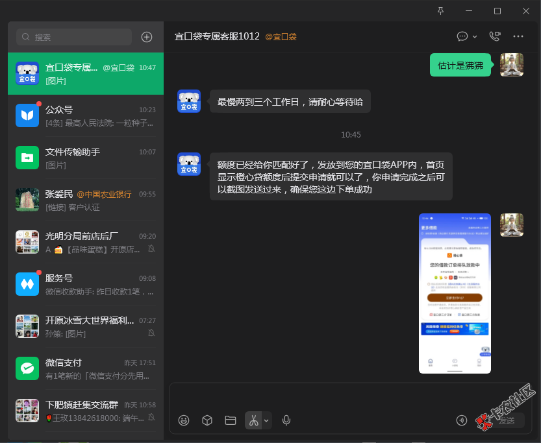Click my avatar beside 估计是沸沸

[x=512, y=65]
